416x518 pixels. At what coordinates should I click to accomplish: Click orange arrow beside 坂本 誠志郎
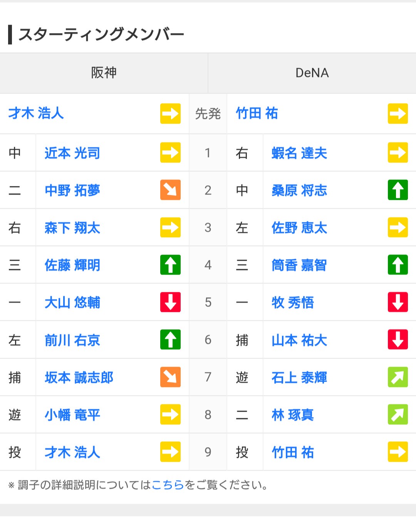tap(170, 377)
